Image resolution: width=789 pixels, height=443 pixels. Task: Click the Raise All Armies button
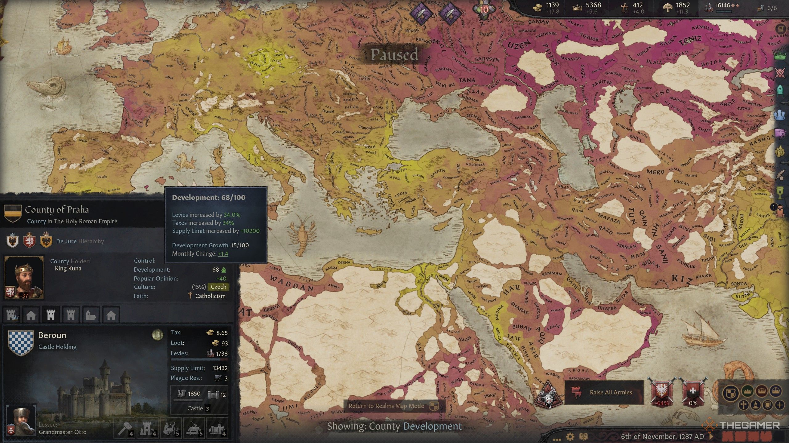pyautogui.click(x=604, y=392)
